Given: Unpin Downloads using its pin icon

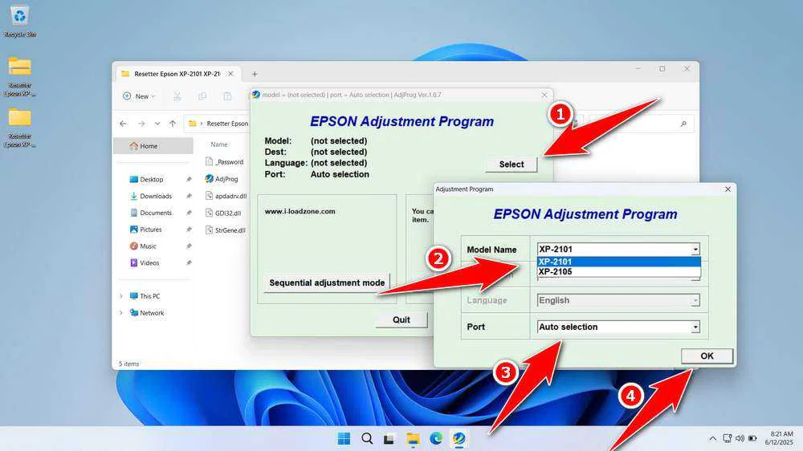Looking at the screenshot, I should click(x=189, y=196).
